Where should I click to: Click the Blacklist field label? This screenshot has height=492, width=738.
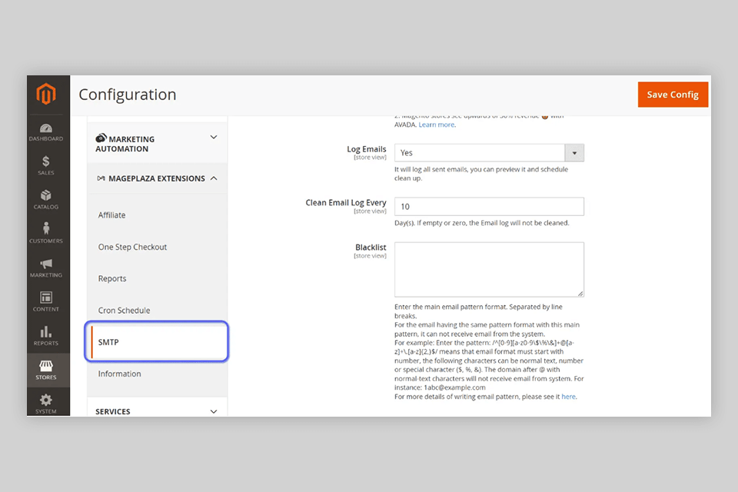pos(371,248)
